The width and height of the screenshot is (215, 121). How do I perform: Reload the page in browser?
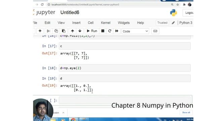pyautogui.click(x=42, y=4)
